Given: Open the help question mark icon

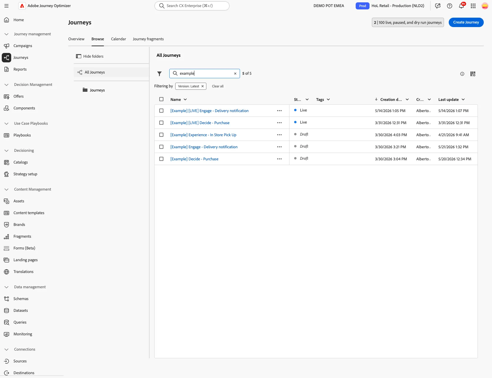Looking at the screenshot, I should [450, 6].
